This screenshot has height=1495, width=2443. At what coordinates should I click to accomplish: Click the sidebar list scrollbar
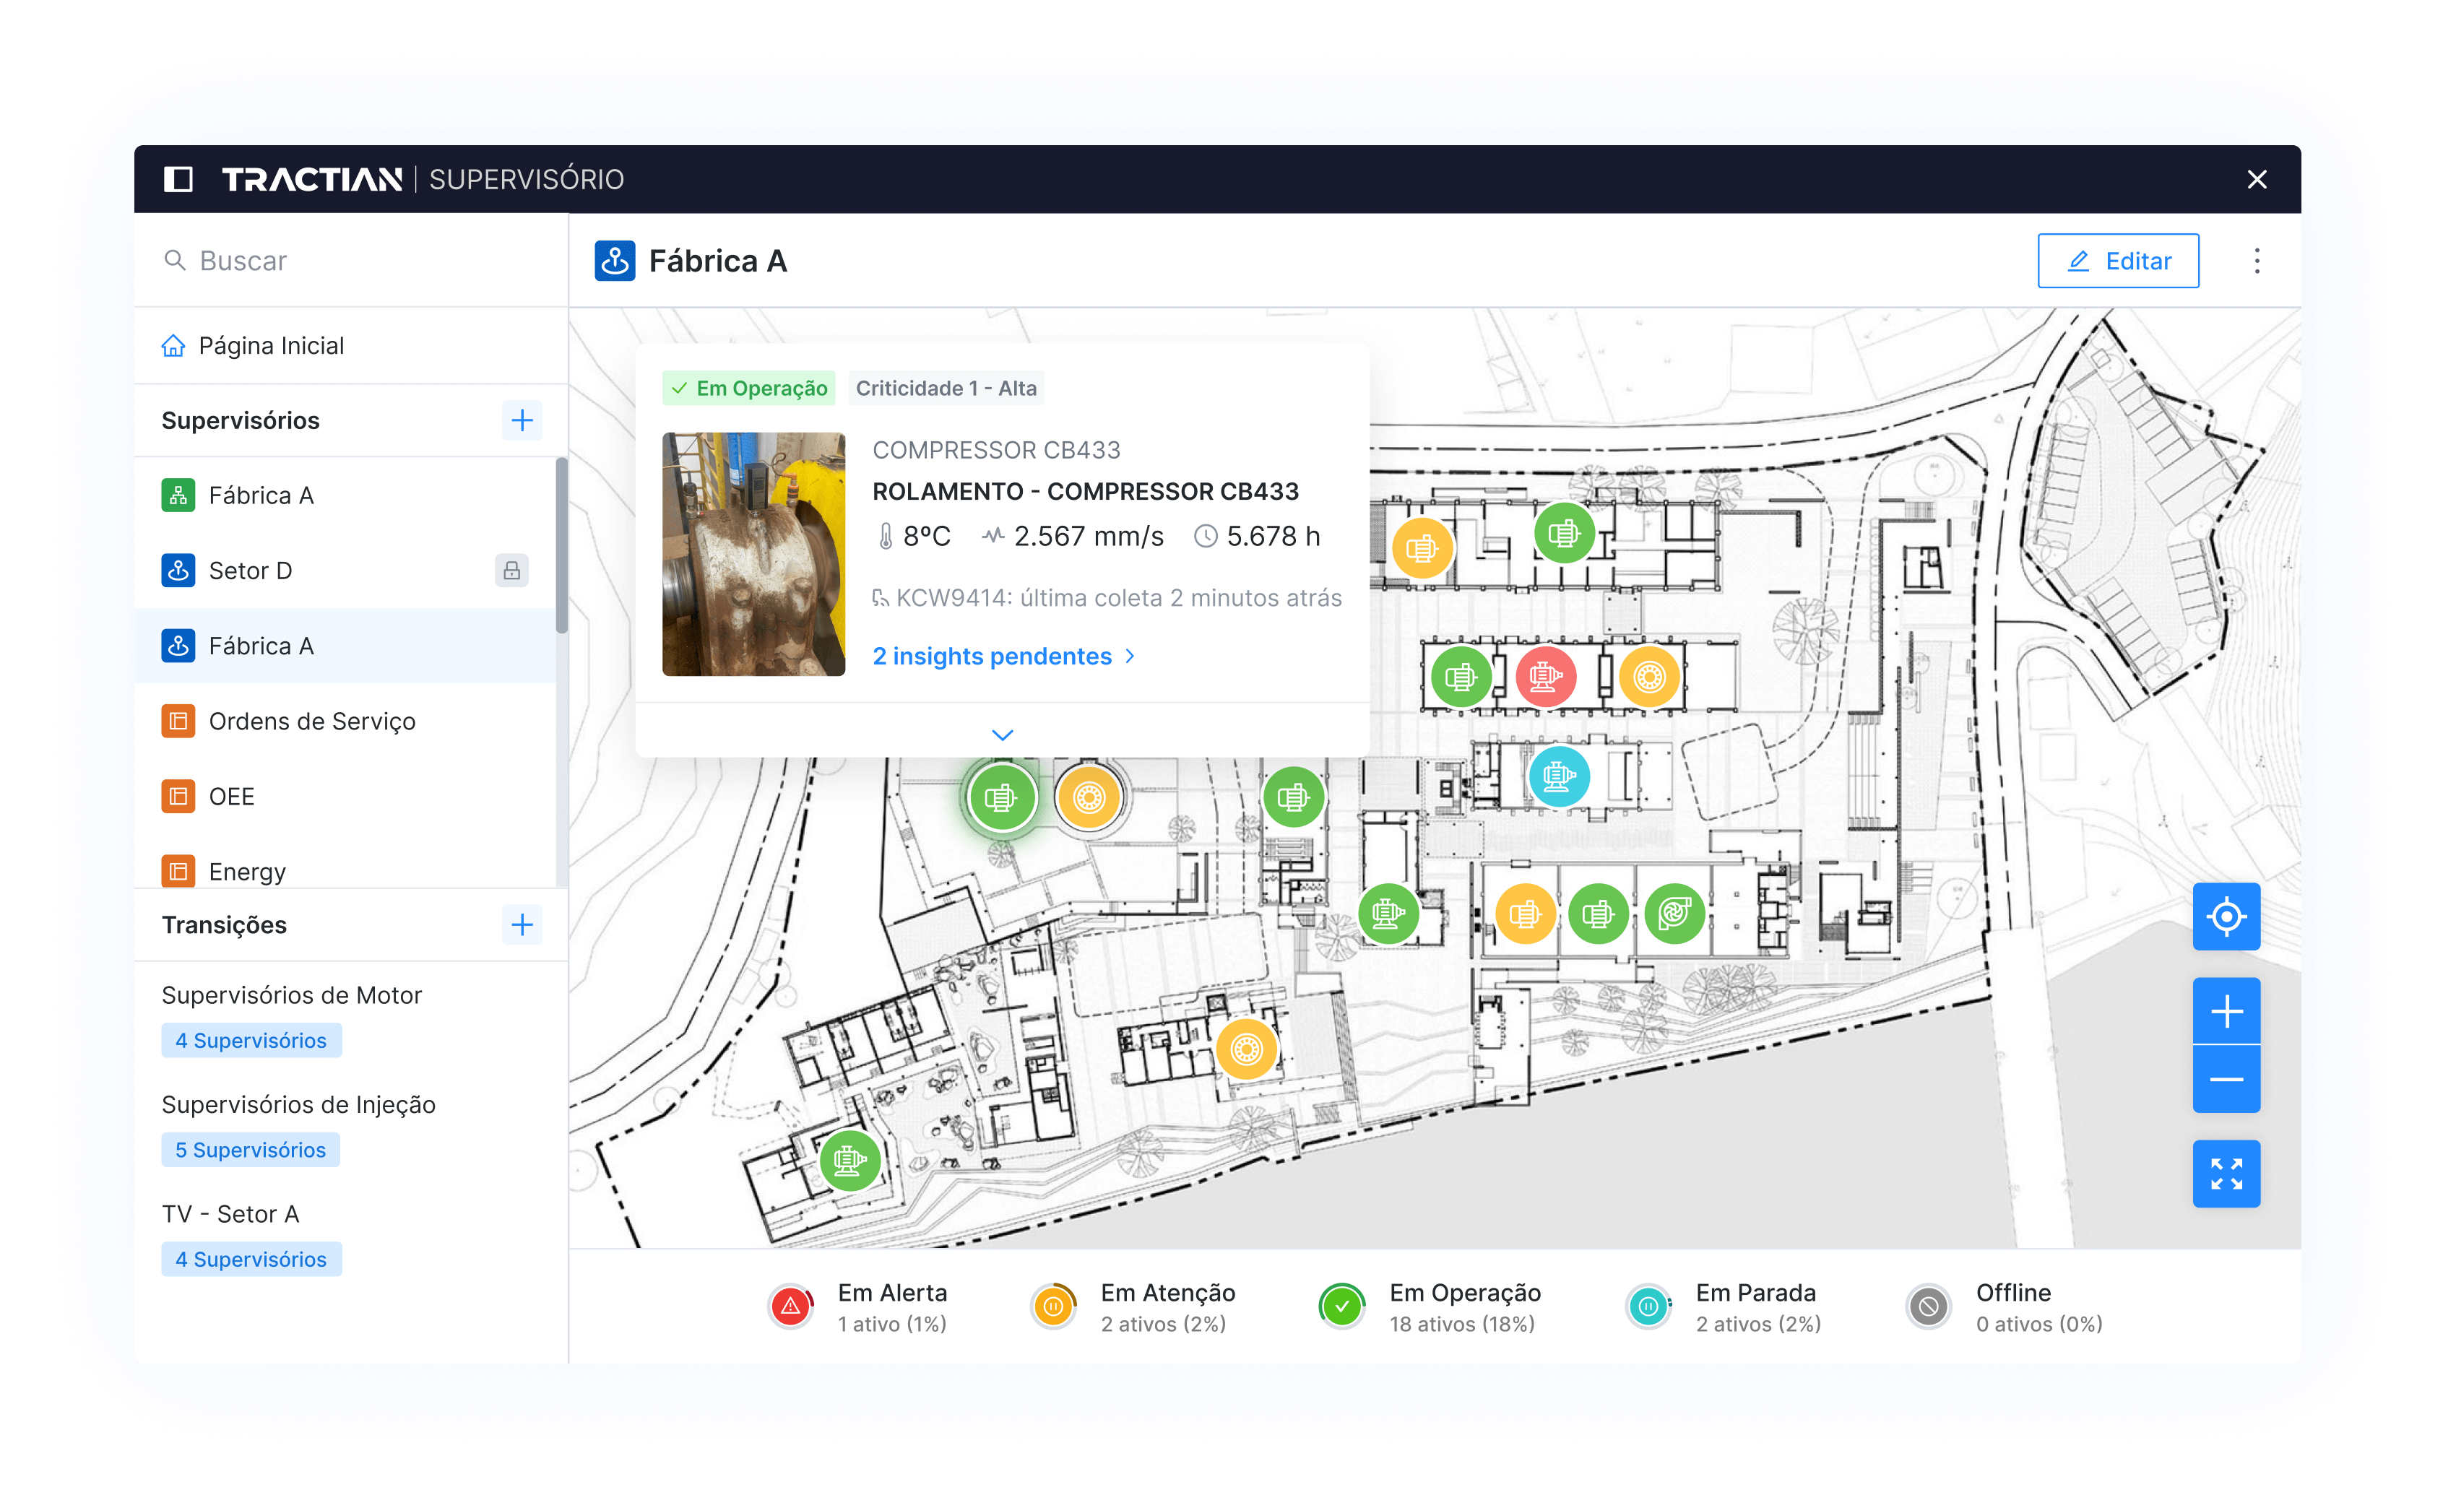tap(561, 545)
